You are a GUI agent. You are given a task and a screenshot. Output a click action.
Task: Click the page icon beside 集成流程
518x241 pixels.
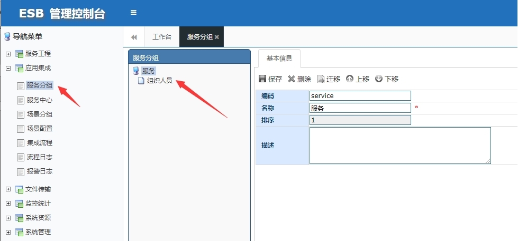21,143
